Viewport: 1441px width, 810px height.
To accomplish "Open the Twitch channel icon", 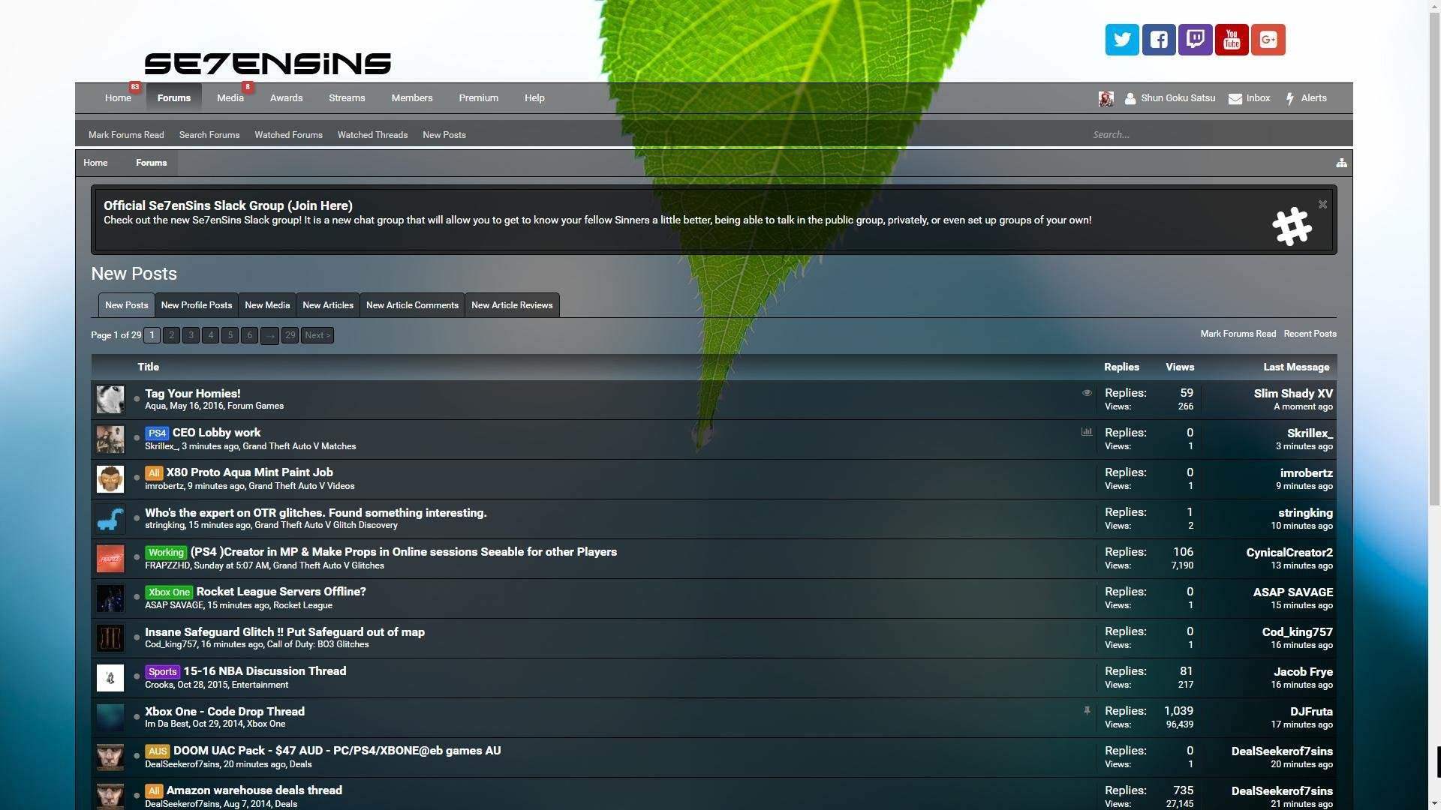I will pos(1196,40).
